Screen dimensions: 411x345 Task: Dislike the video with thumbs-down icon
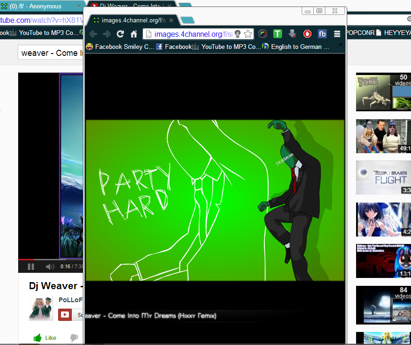tap(74, 338)
